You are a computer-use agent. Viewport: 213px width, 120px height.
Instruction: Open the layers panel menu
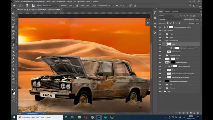click(201, 11)
